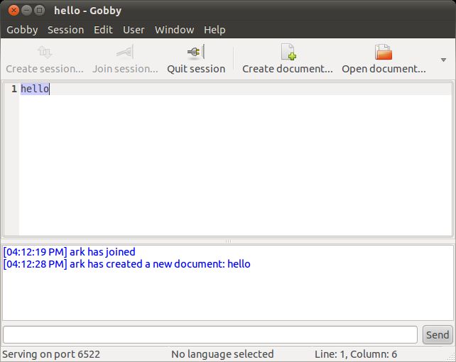Click the Open document folder icon
The height and width of the screenshot is (362, 456).
tap(384, 52)
